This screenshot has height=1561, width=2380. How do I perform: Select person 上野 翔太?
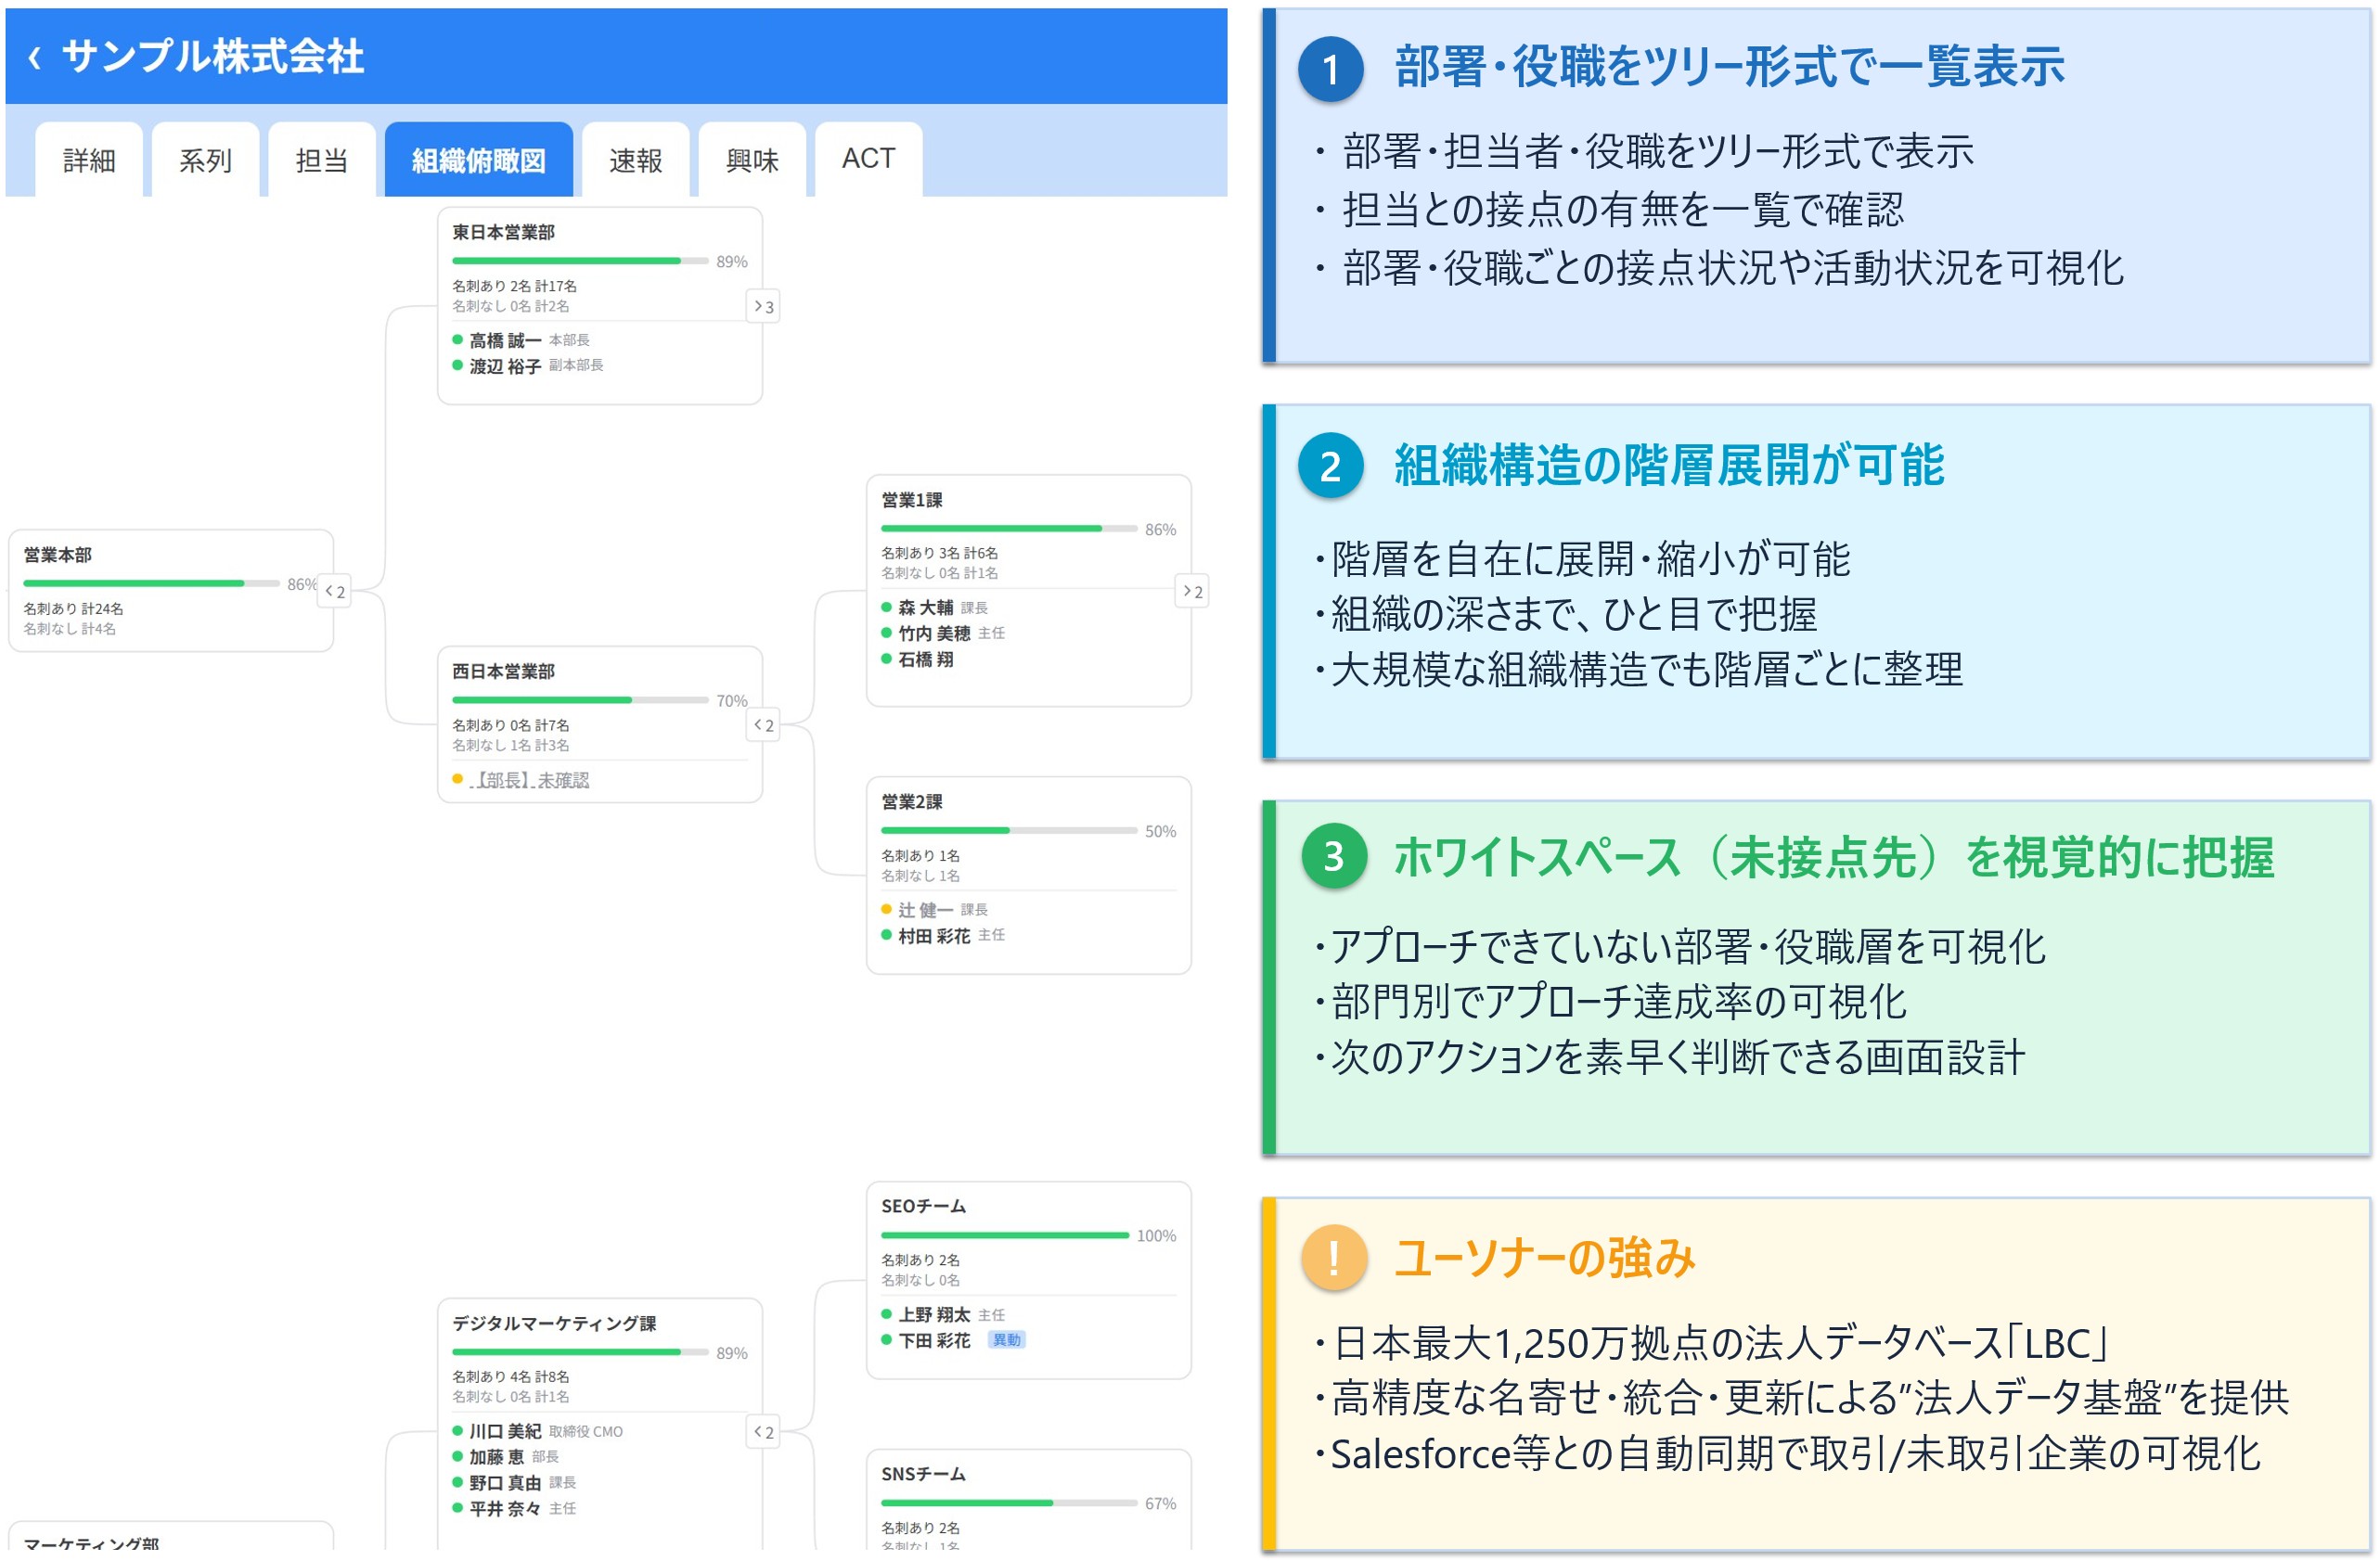pos(934,1315)
